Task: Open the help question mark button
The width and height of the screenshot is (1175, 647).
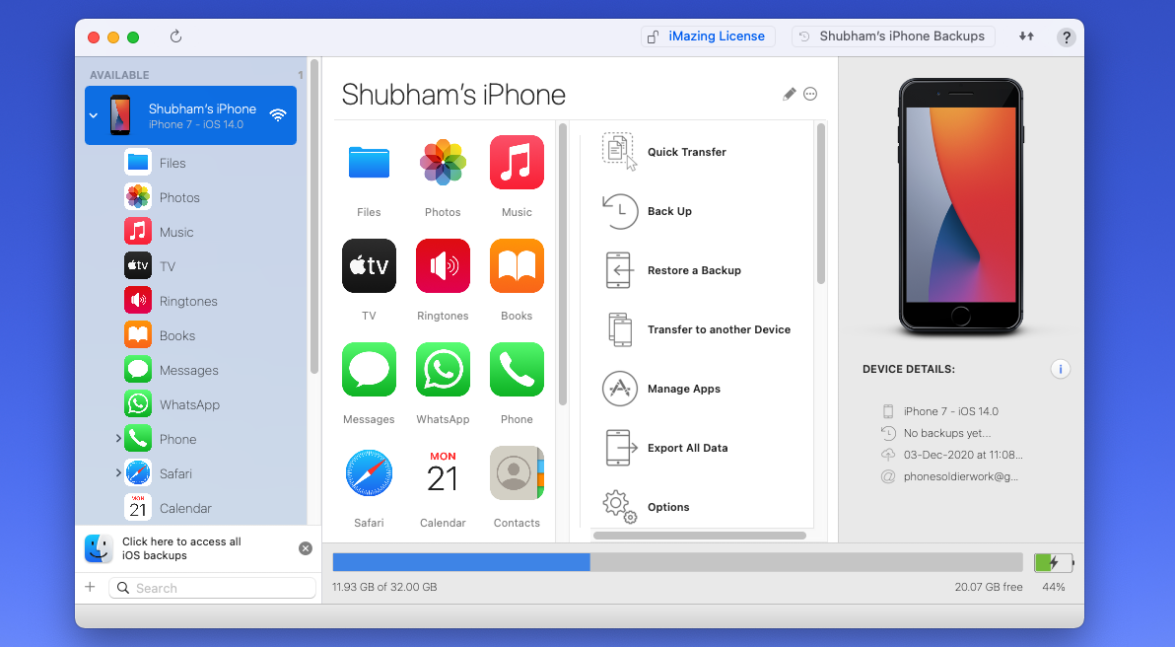Action: pos(1066,36)
